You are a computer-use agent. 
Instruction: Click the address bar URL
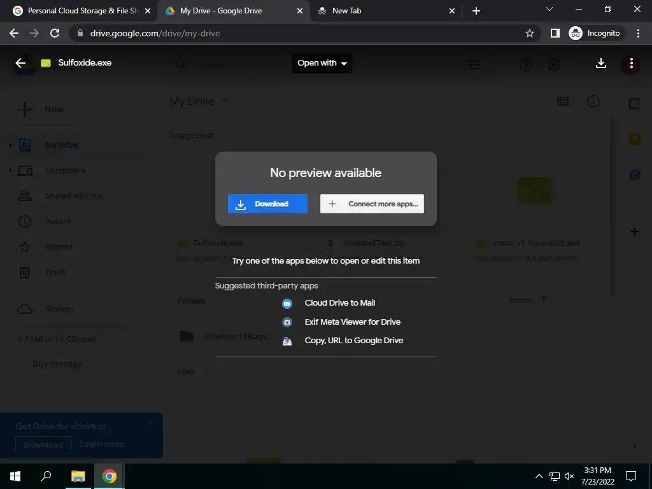point(155,33)
